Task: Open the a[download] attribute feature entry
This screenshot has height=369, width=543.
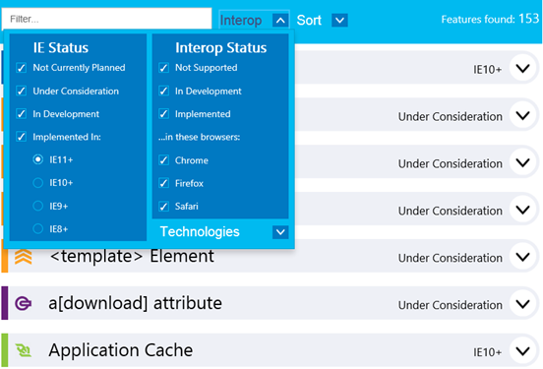Action: (271, 303)
